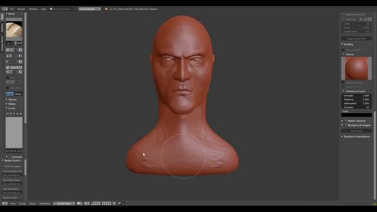Expand the Transform Orientations panel
This screenshot has width=377, height=212.
pyautogui.click(x=356, y=137)
